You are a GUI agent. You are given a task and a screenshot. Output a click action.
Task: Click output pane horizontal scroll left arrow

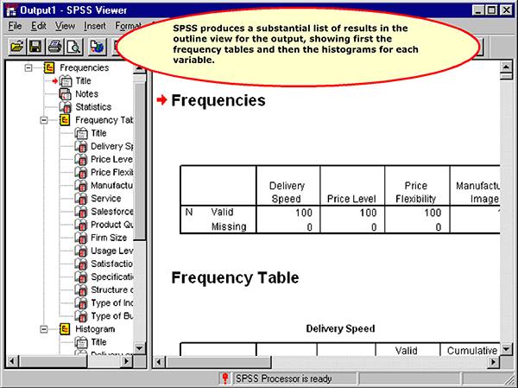pos(159,362)
